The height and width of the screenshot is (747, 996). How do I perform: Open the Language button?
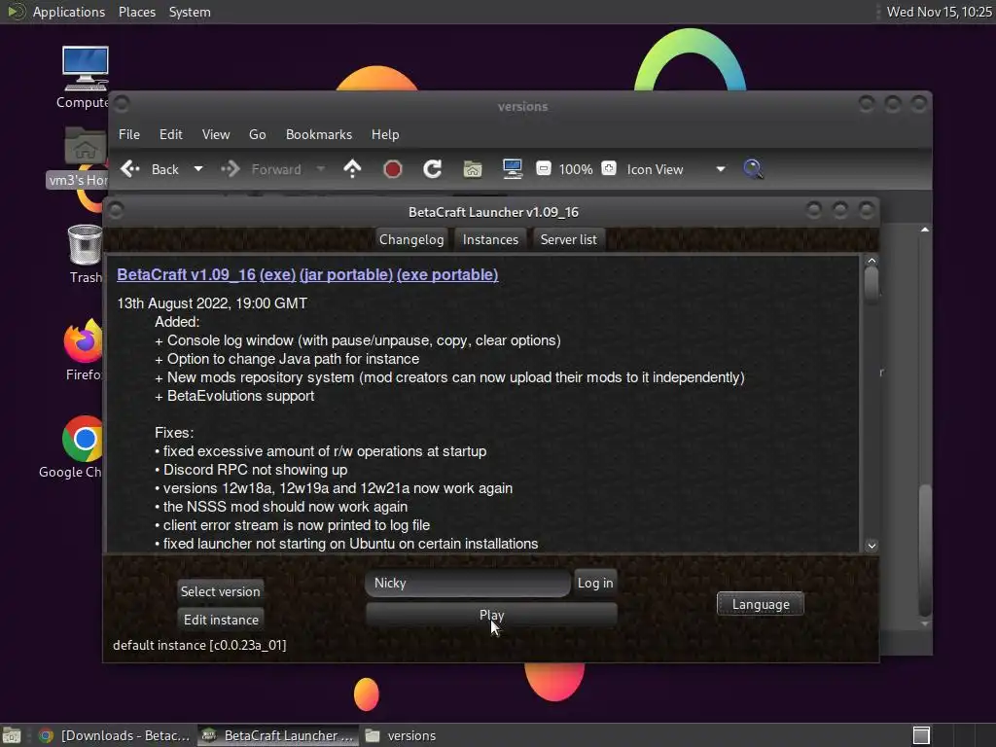(761, 604)
